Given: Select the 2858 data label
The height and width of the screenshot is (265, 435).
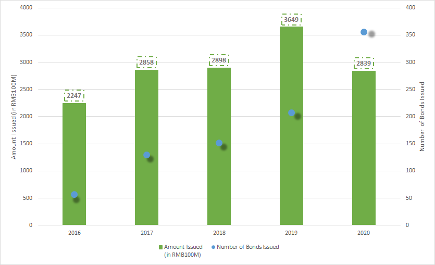Looking at the screenshot, I should pos(146,62).
